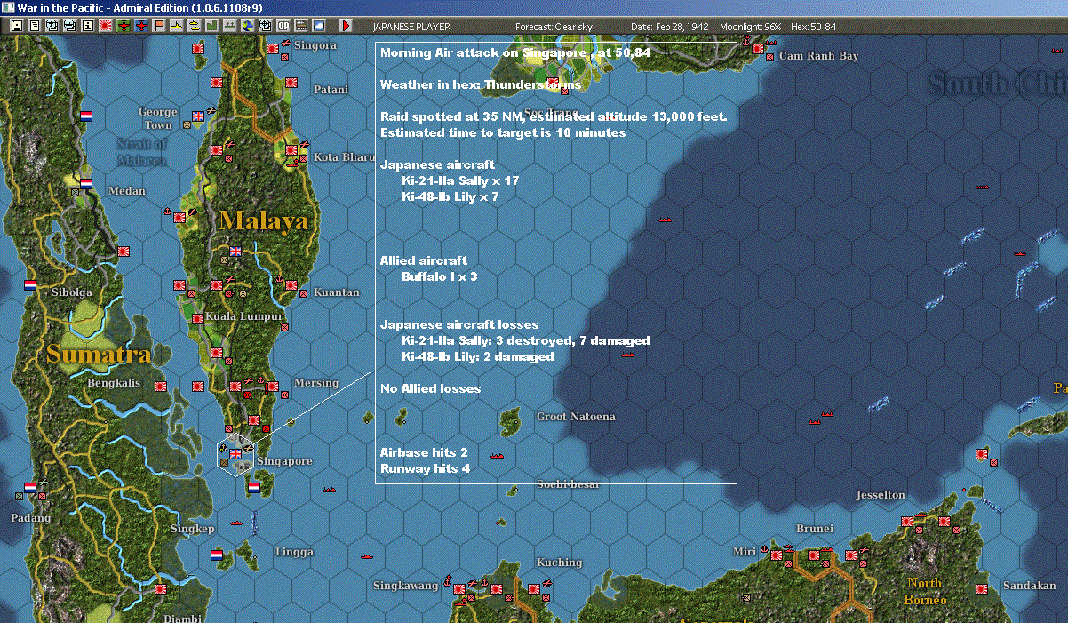Click 'Airbase hits 2' text
This screenshot has height=623, width=1068.
424,452
